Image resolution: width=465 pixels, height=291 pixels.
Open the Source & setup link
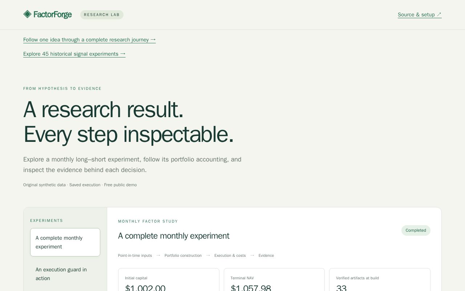tap(420, 15)
